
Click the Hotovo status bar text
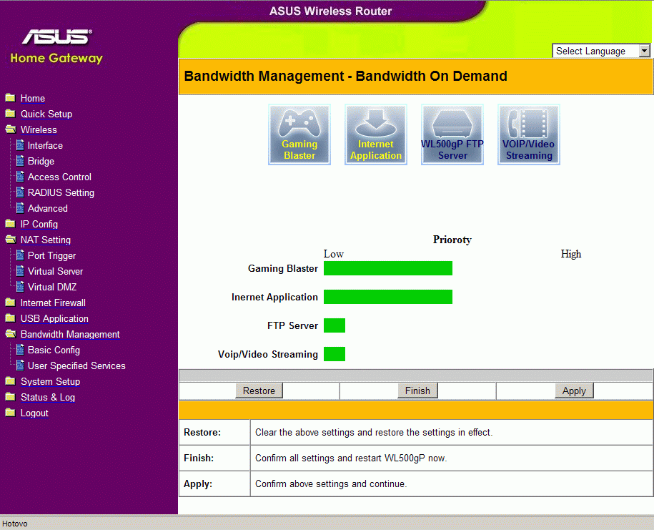point(14,524)
